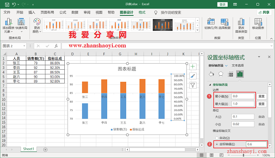Click Switch Row/Column icon
The height and width of the screenshot is (158, 275).
[211, 24]
